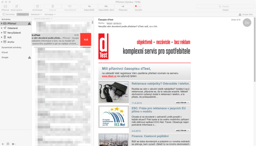
Task: Expand the Příchozí disclosure triangle
Action: pyautogui.click(x=2, y=23)
